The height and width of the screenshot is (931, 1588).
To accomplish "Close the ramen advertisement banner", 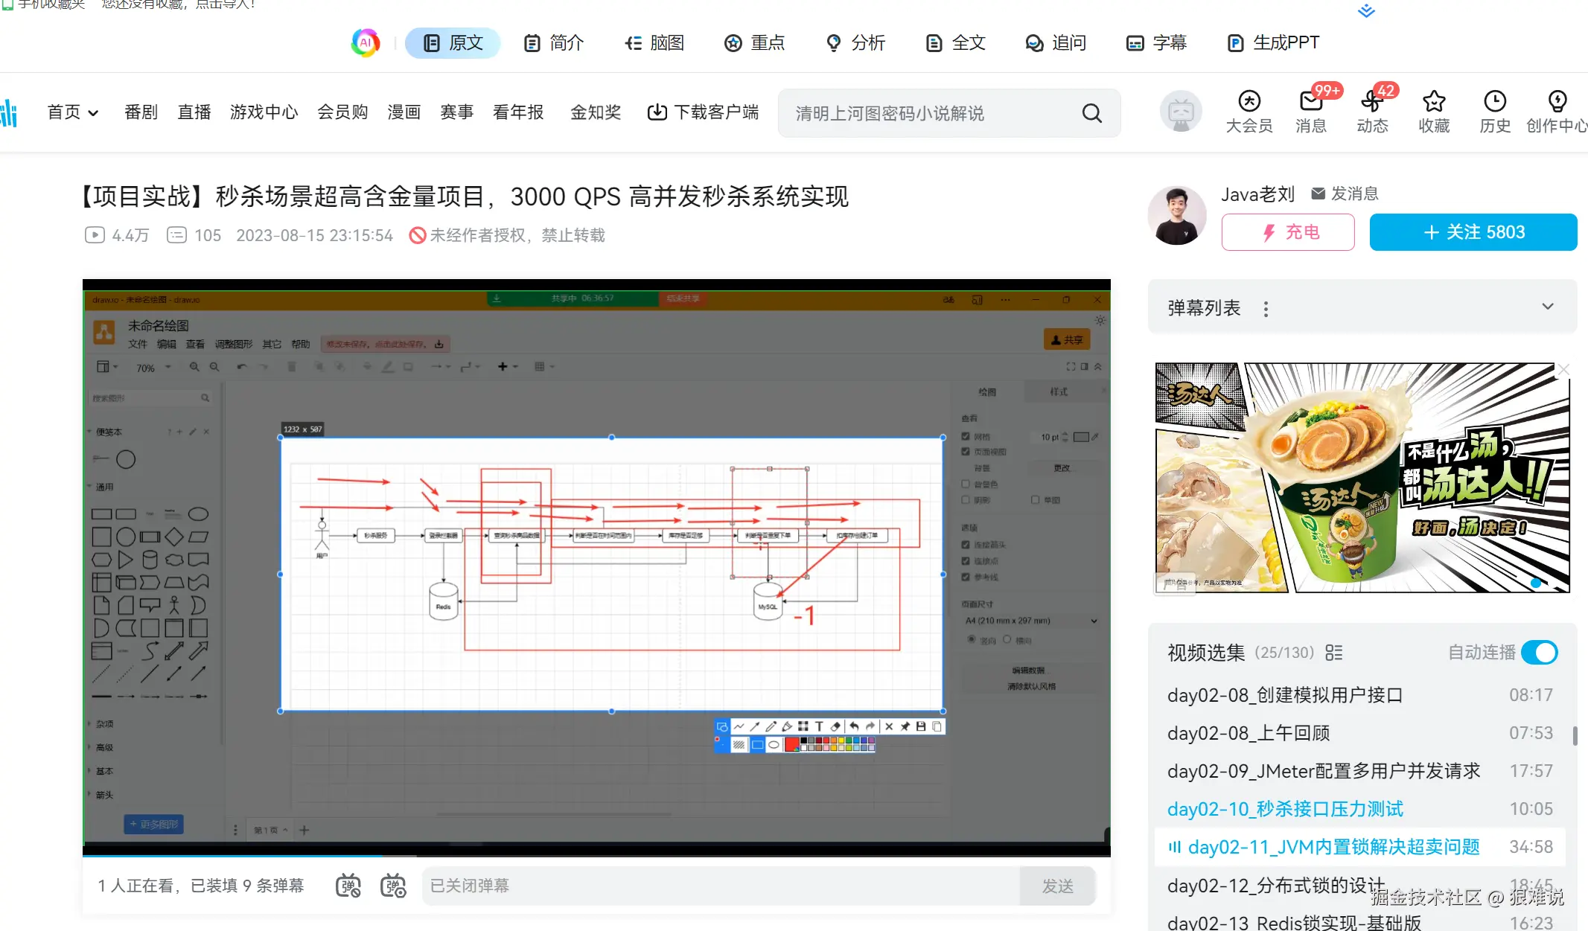I will pos(1563,370).
